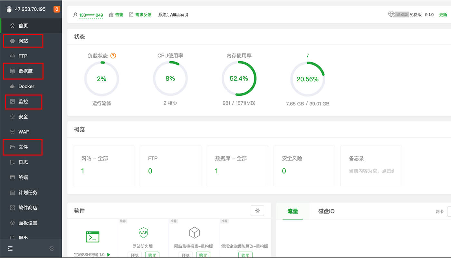Switch to the 磁盘IO tab
Viewport: 451px width, 258px height.
(x=326, y=211)
